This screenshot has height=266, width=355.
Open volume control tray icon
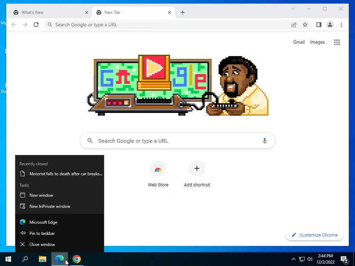click(310, 259)
